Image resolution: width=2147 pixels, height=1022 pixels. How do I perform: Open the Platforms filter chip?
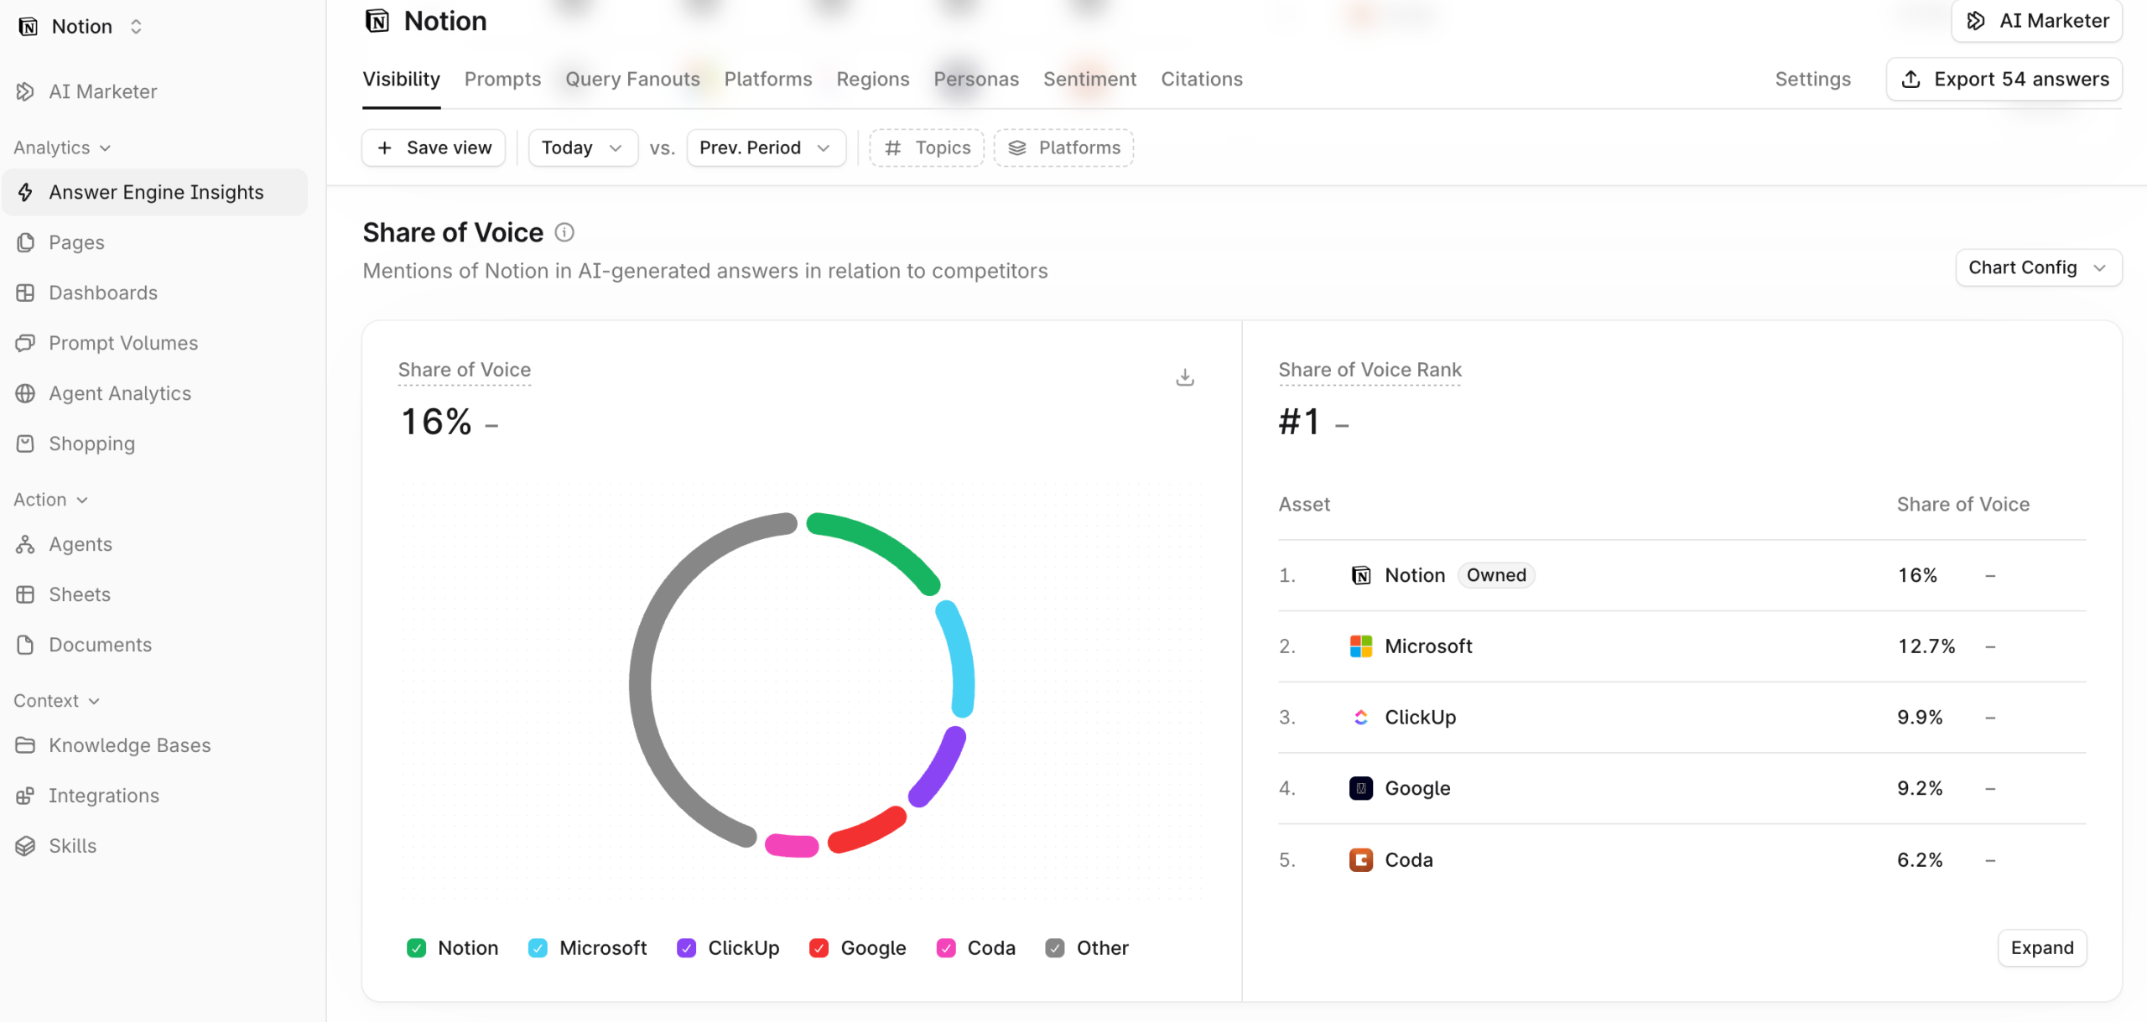click(x=1064, y=148)
